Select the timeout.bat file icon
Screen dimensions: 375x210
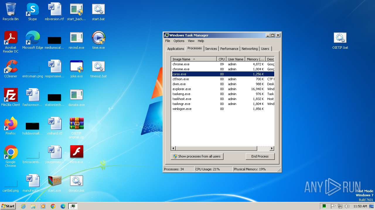[98, 69]
